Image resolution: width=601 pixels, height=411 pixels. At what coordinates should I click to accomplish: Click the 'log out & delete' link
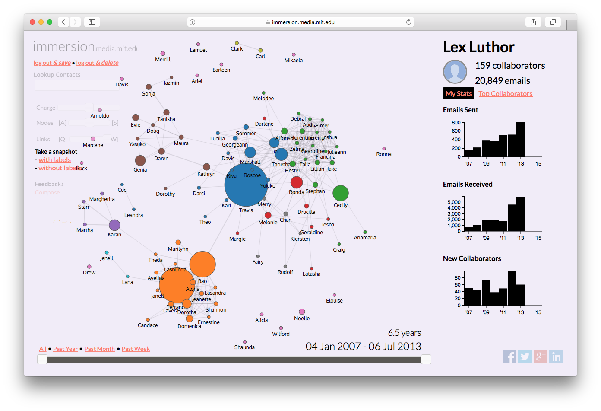click(97, 63)
